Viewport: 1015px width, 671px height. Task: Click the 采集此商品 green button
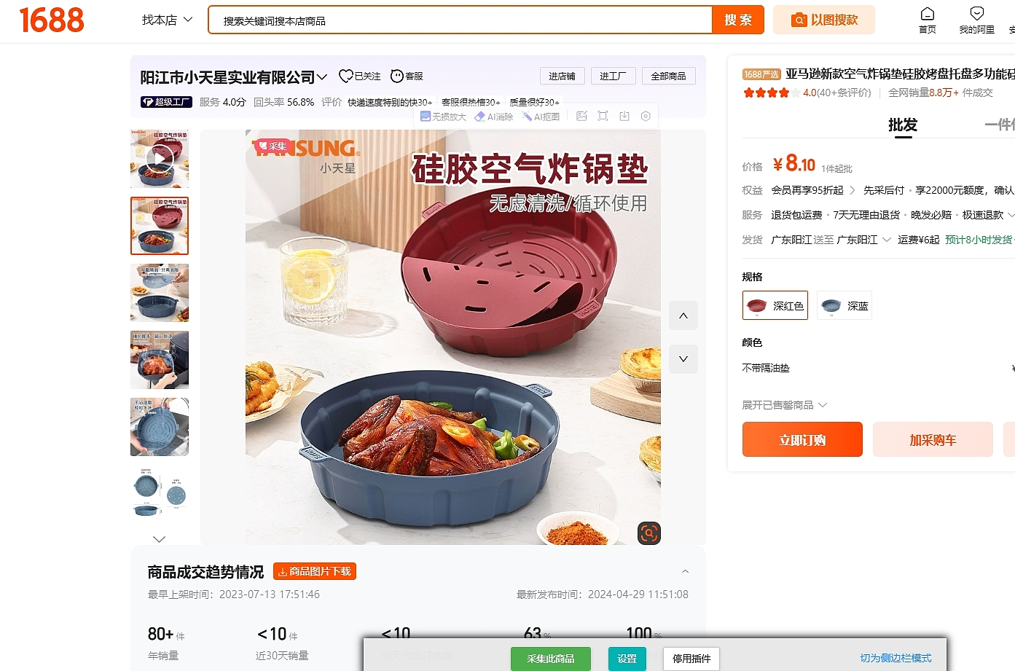click(550, 659)
